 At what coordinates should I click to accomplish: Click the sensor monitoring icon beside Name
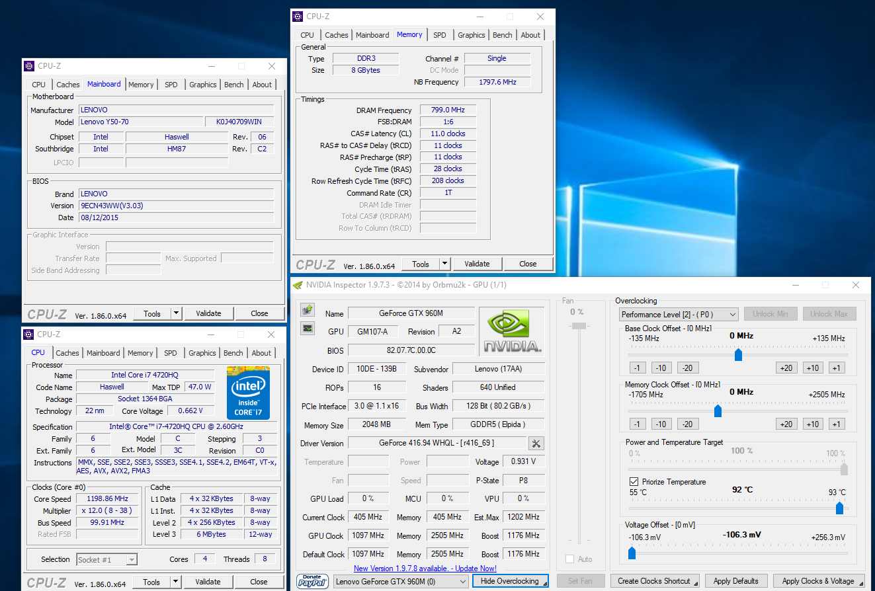[x=308, y=310]
